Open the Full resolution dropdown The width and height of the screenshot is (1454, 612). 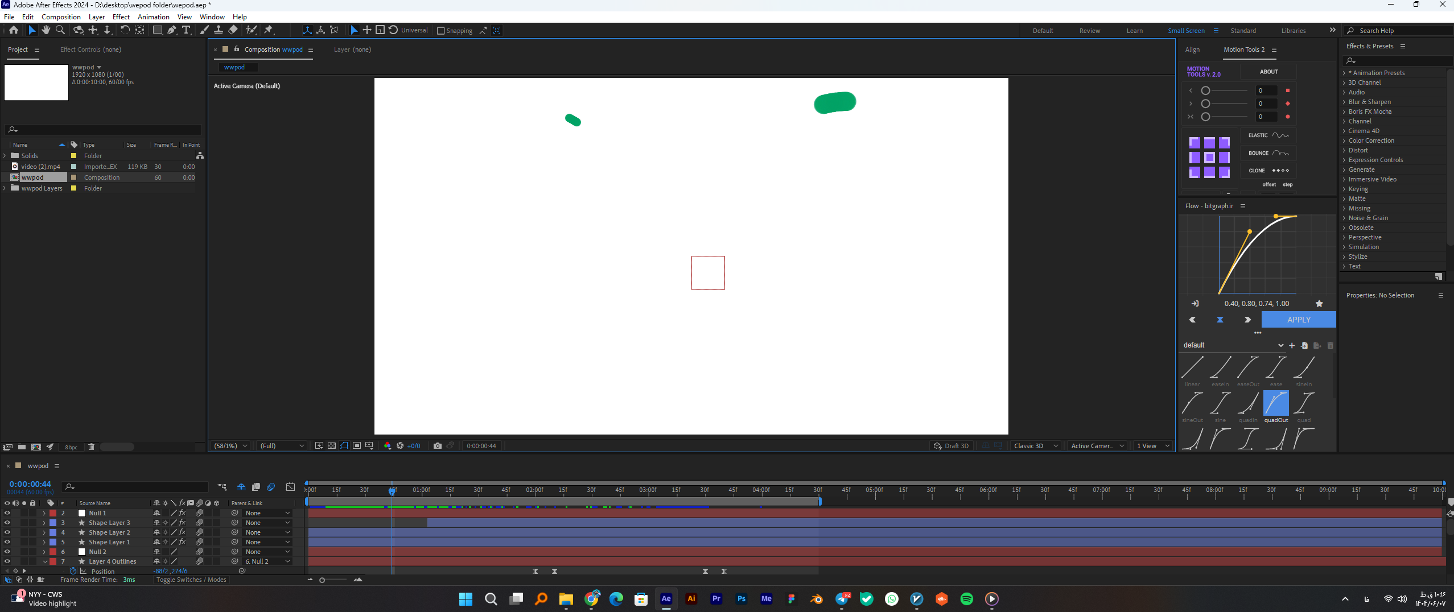click(282, 446)
